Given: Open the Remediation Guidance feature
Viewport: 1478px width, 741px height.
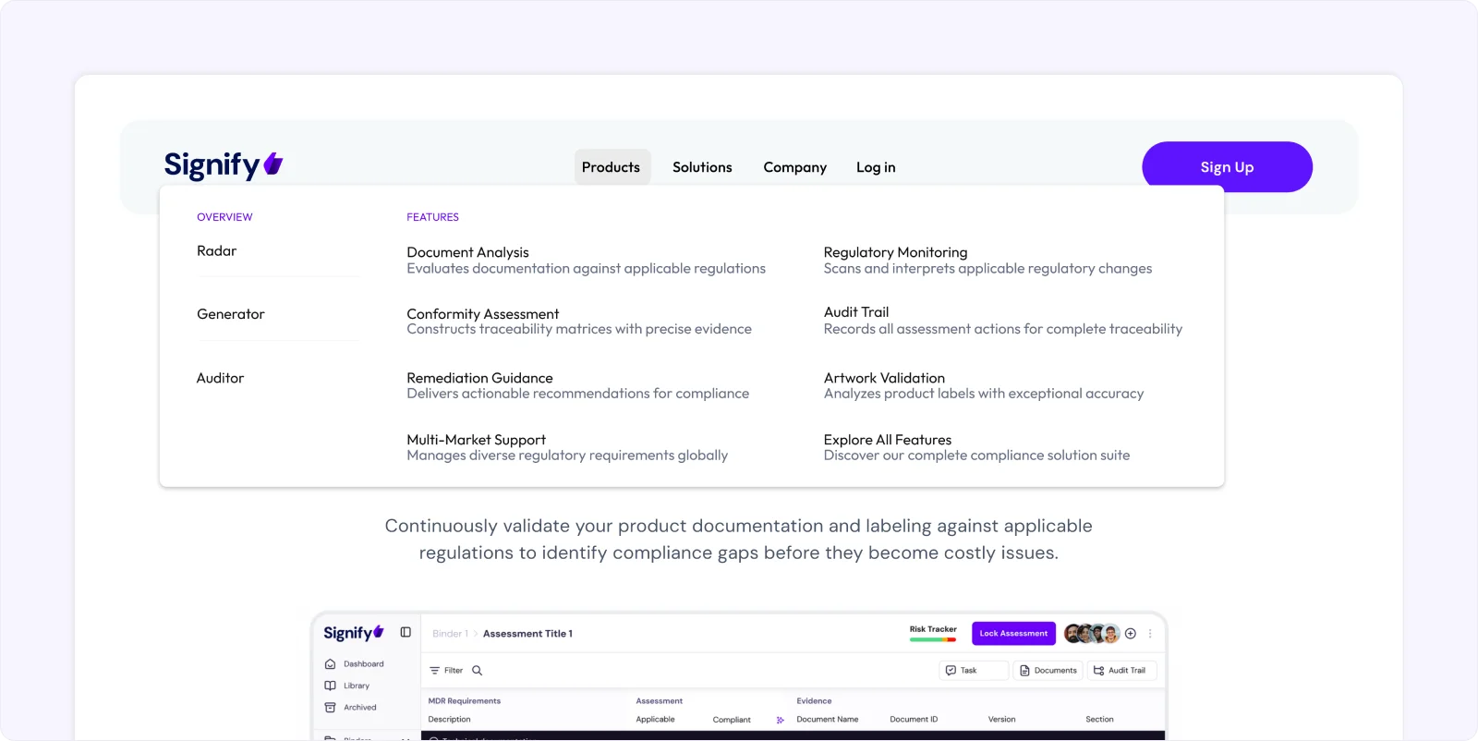Looking at the screenshot, I should click(x=577, y=385).
